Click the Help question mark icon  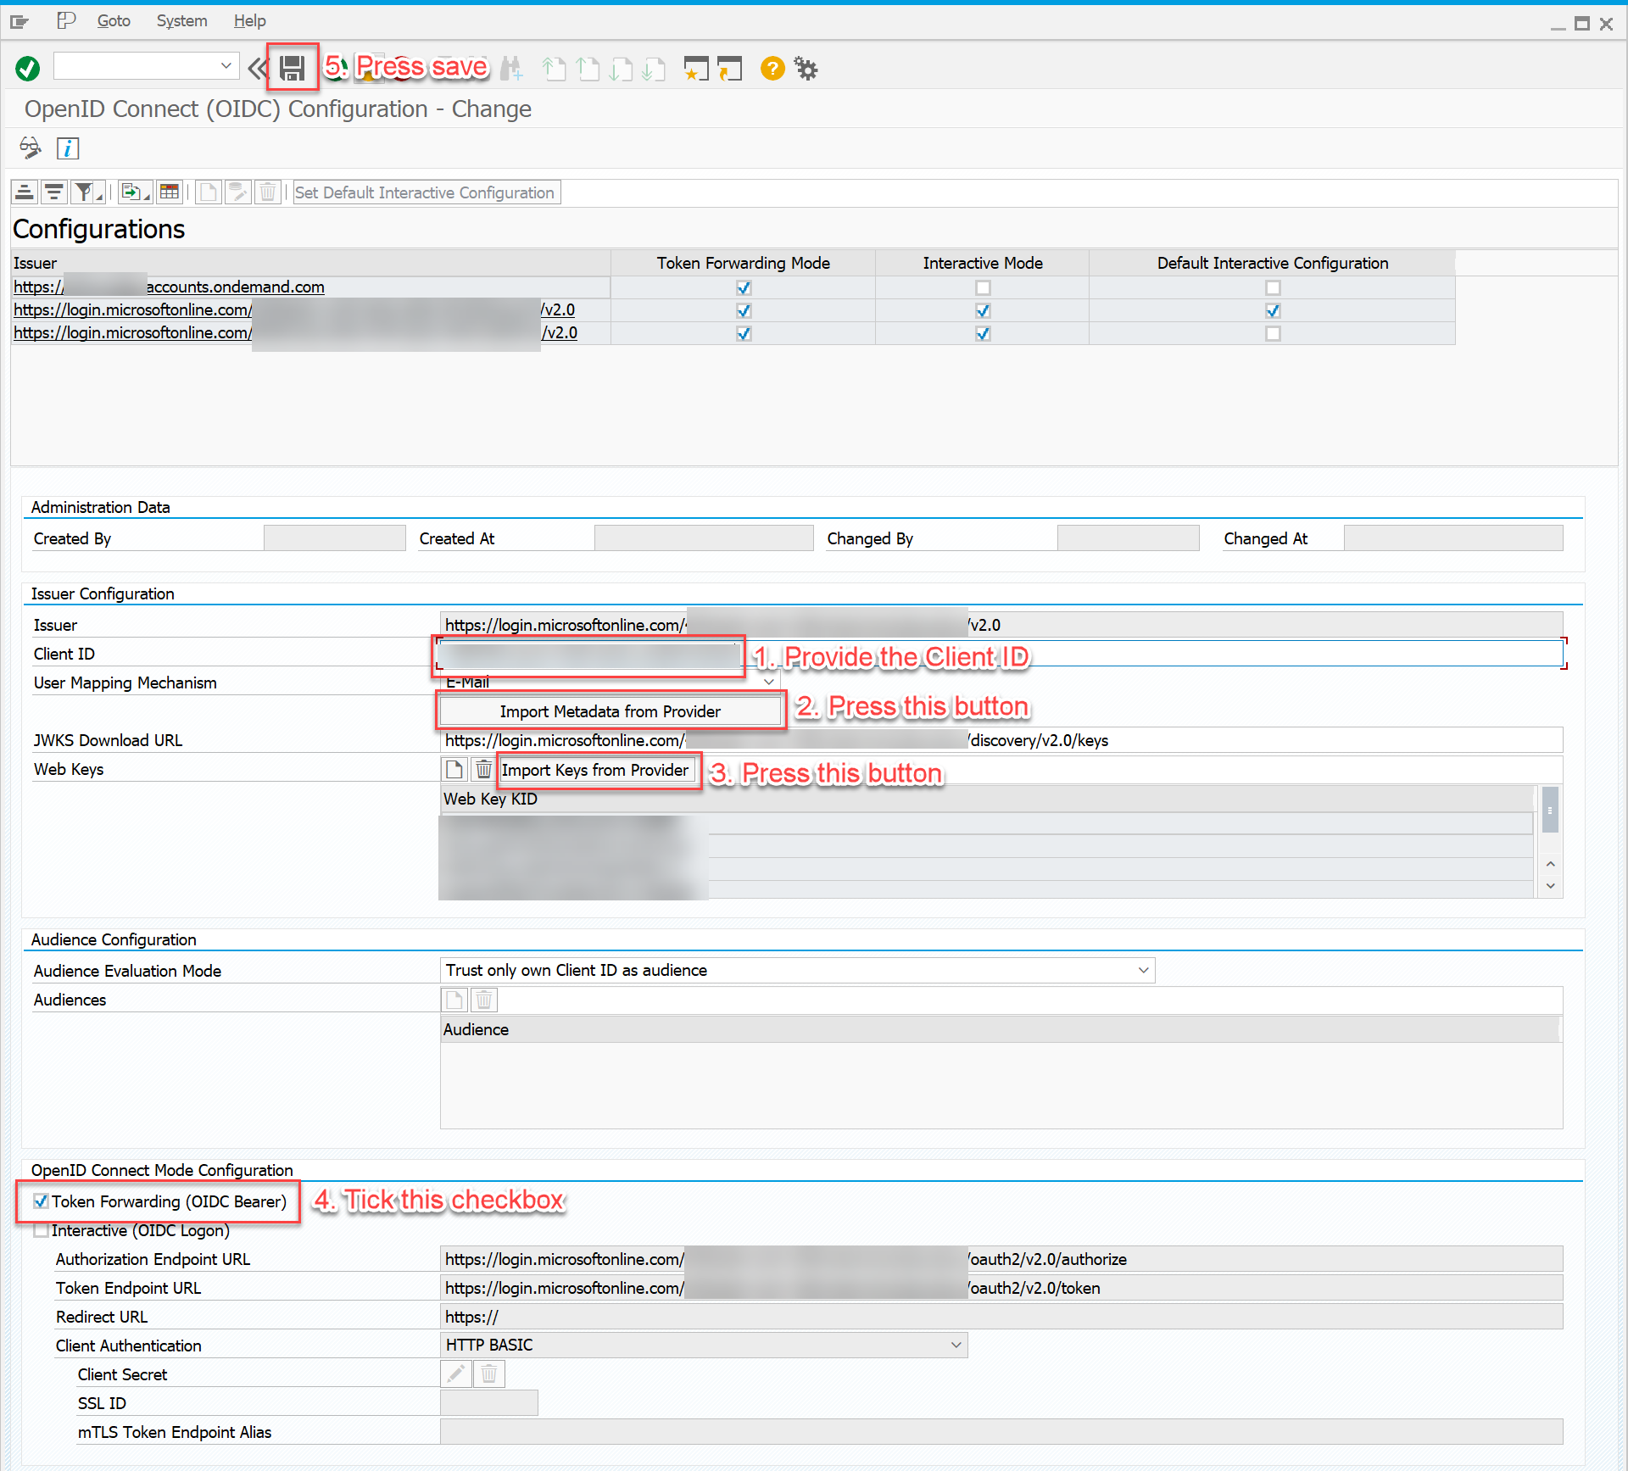click(770, 70)
